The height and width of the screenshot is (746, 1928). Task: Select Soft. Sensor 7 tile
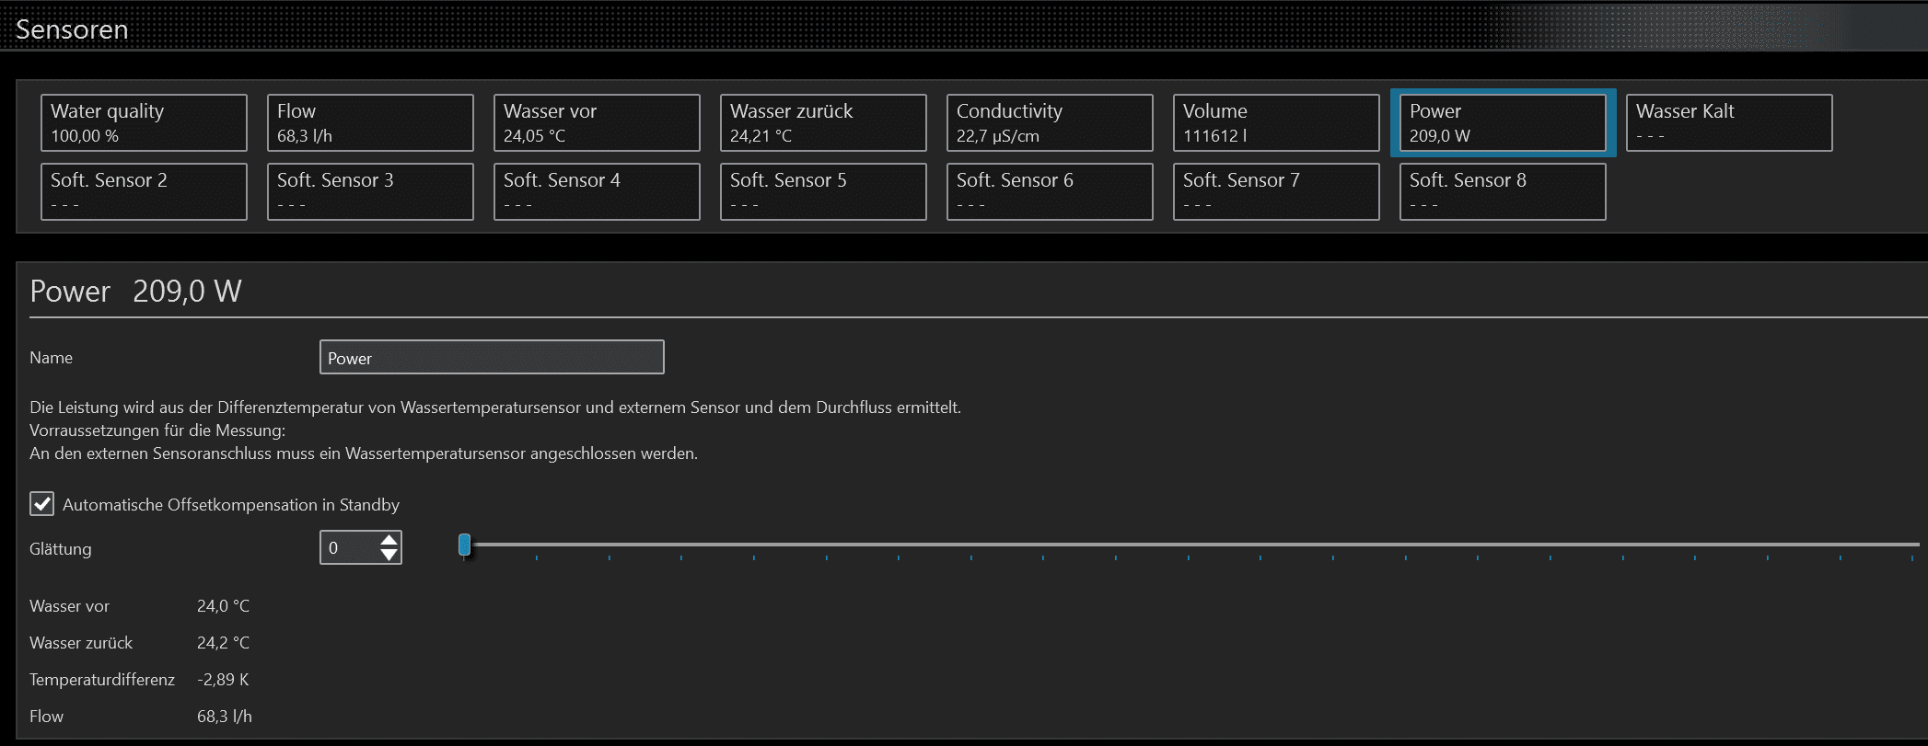[x=1276, y=191]
